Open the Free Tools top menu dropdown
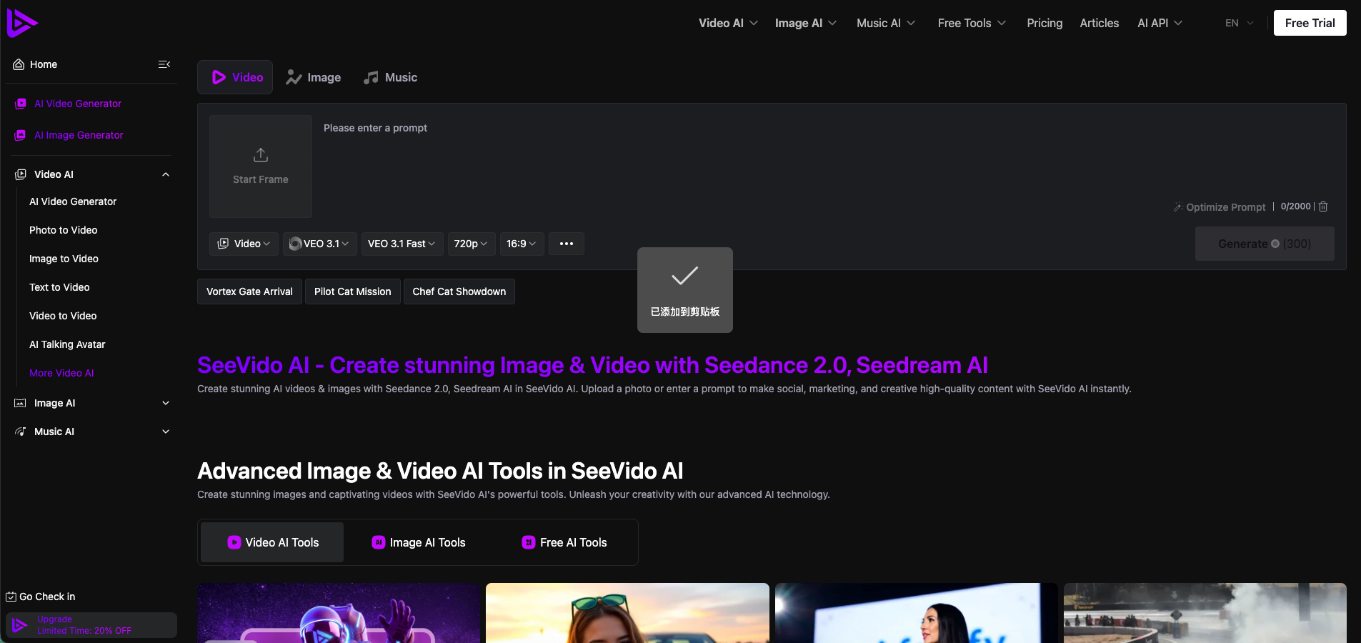The height and width of the screenshot is (643, 1361). click(972, 23)
